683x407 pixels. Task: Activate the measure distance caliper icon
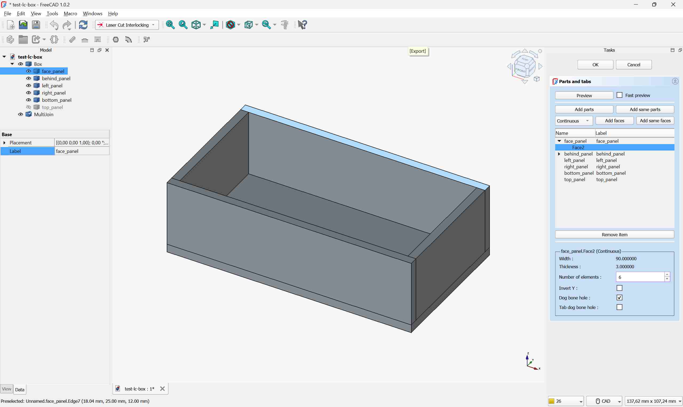point(284,25)
